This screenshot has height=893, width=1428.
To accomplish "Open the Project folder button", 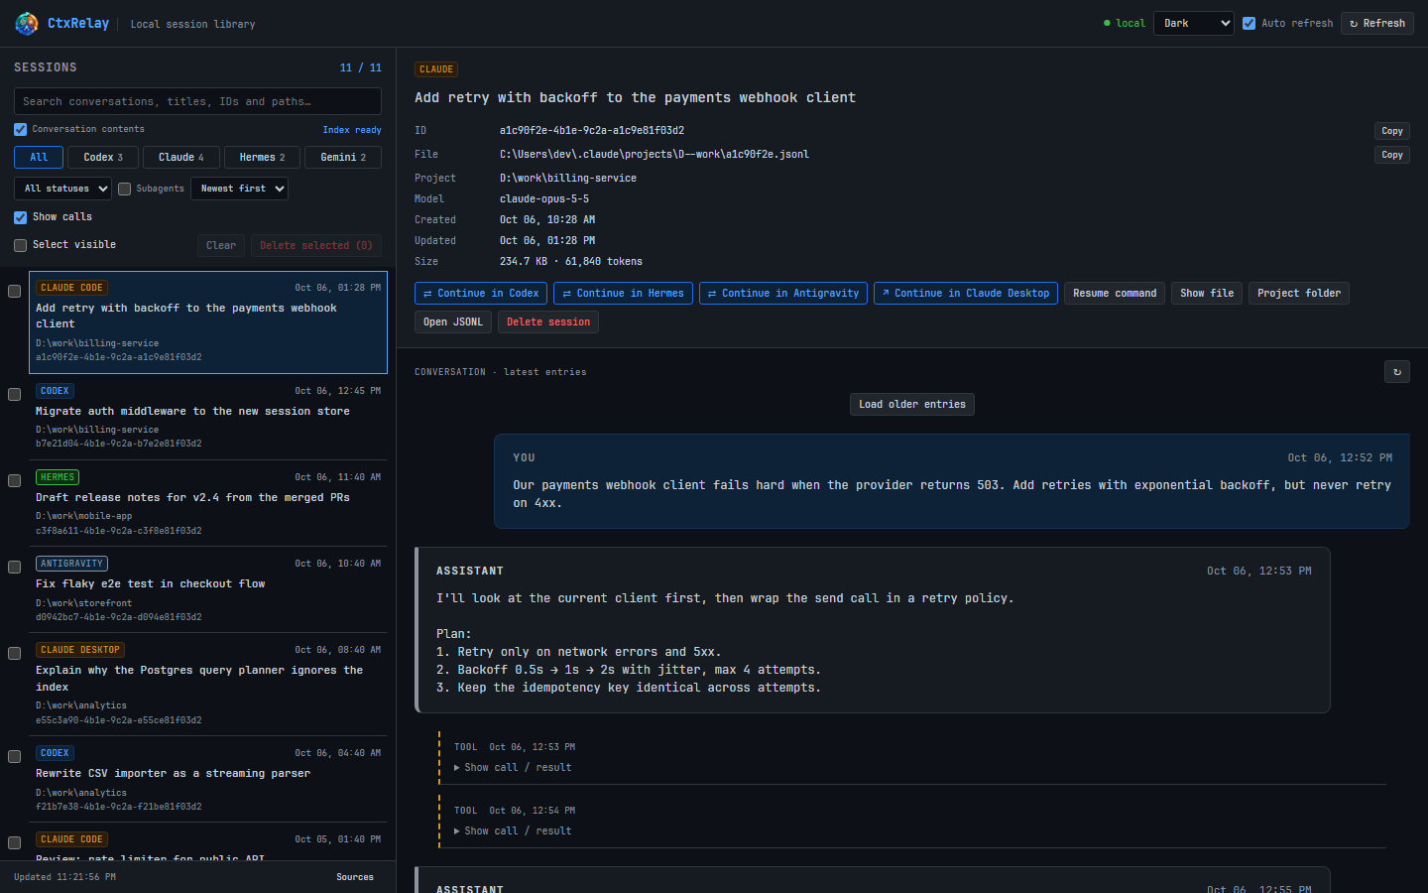I will pyautogui.click(x=1299, y=293).
